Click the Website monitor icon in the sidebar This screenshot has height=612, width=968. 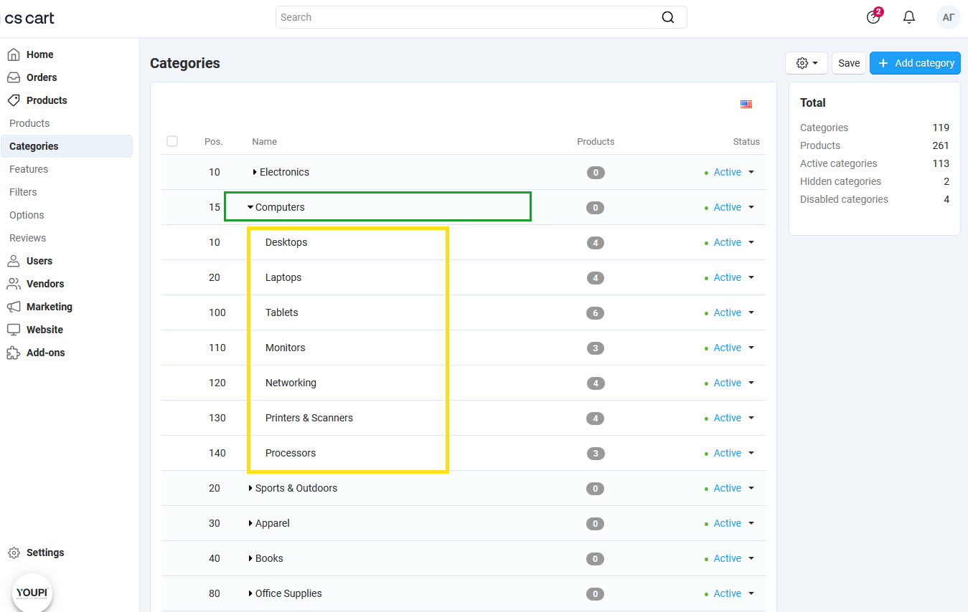14,330
